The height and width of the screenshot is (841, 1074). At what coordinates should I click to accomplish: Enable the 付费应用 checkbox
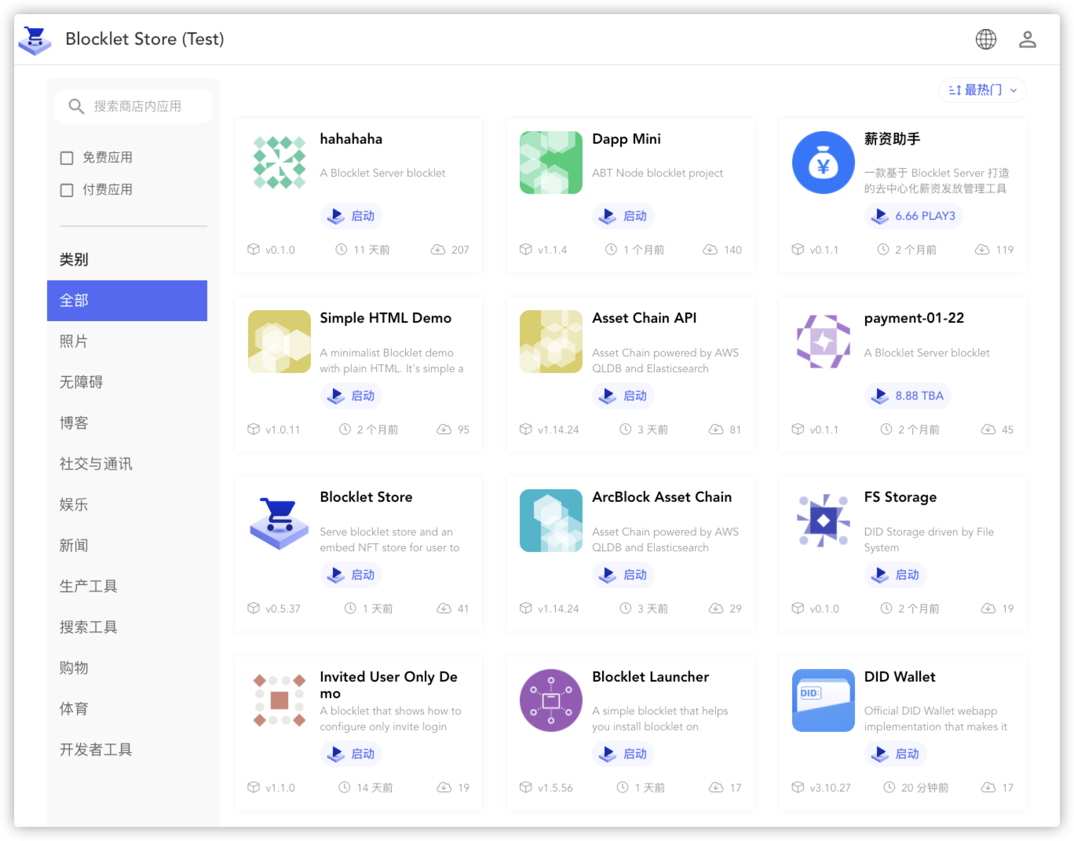click(67, 190)
